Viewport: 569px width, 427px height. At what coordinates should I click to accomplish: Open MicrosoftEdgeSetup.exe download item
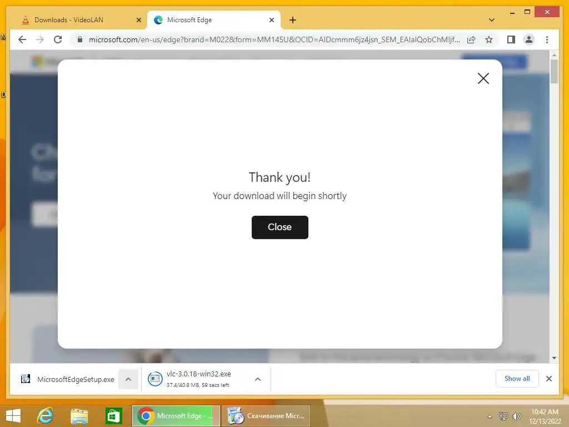tap(67, 379)
